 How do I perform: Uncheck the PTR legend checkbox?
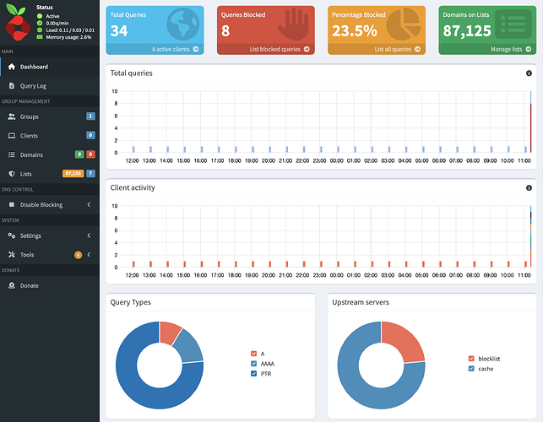[x=253, y=371]
